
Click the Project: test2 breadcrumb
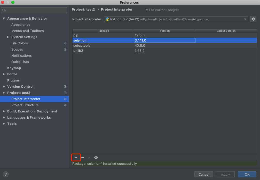83,10
